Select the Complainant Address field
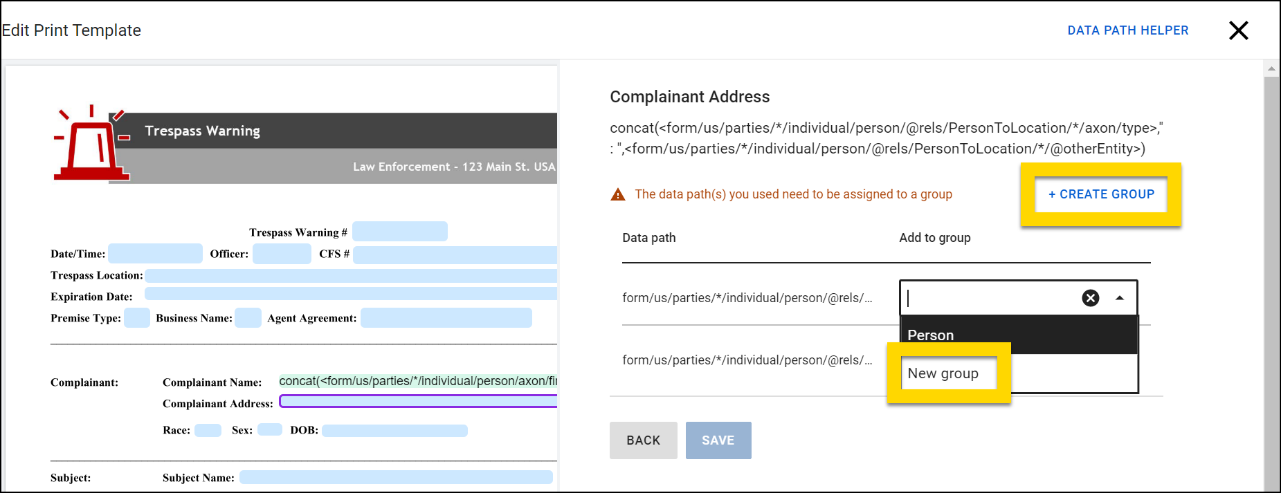The image size is (1281, 493). coord(418,402)
